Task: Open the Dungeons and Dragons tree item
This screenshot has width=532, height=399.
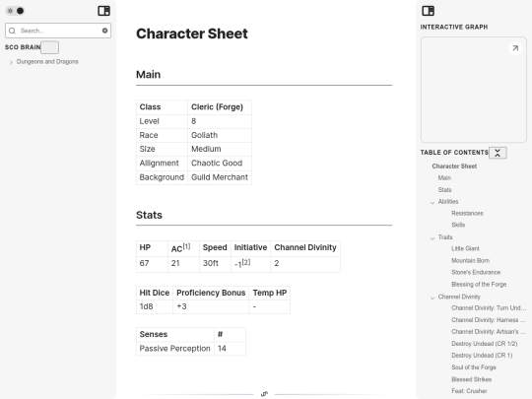Action: [47, 62]
